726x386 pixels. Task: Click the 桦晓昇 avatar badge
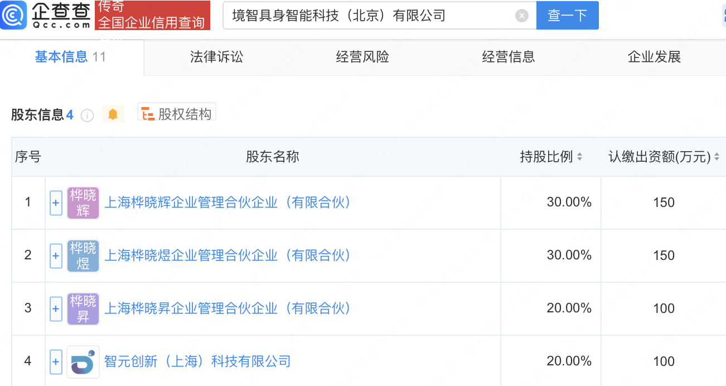(83, 308)
